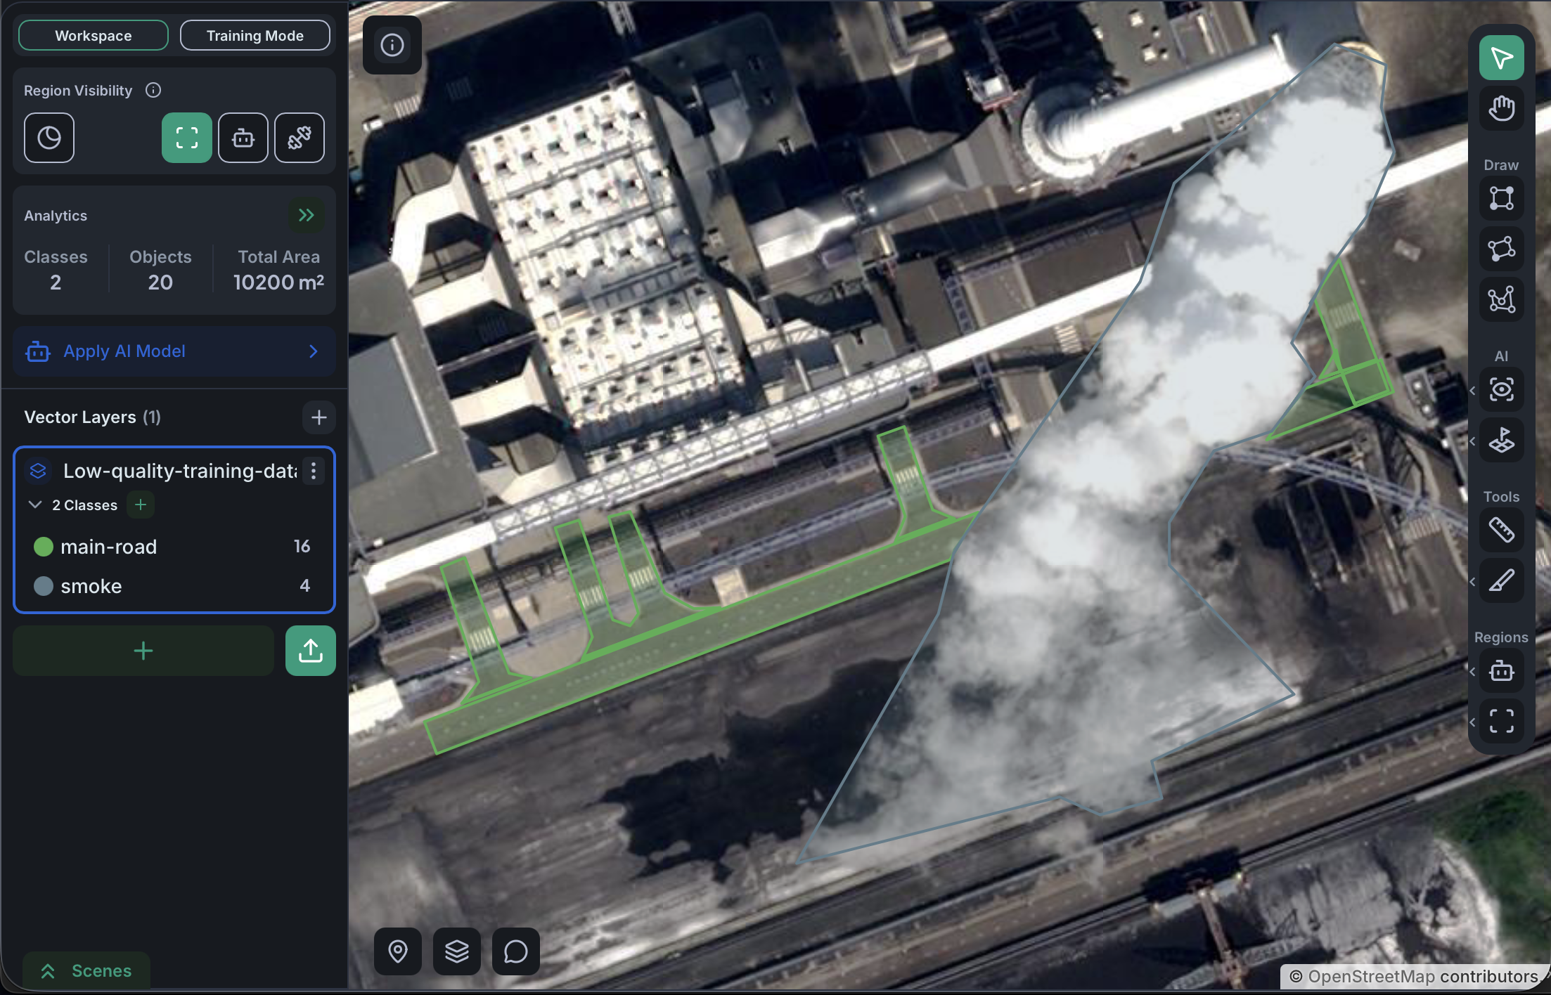The width and height of the screenshot is (1551, 995).
Task: Open the map info button
Action: [x=392, y=45]
